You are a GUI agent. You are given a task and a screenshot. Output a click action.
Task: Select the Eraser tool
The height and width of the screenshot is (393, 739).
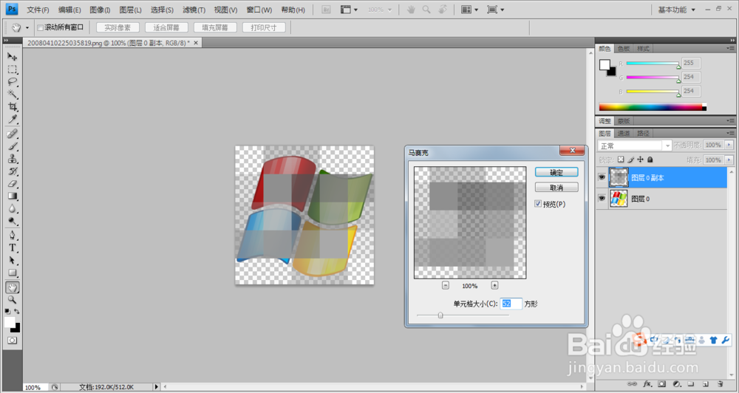(13, 184)
